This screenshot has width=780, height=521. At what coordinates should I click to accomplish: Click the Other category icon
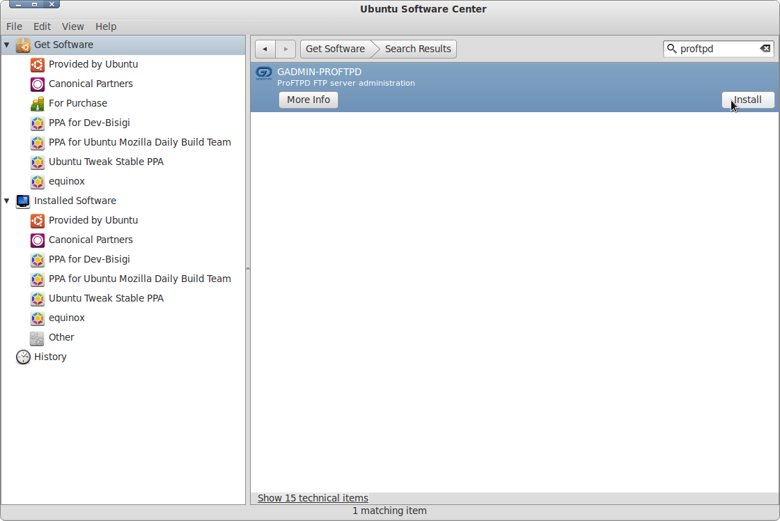38,338
